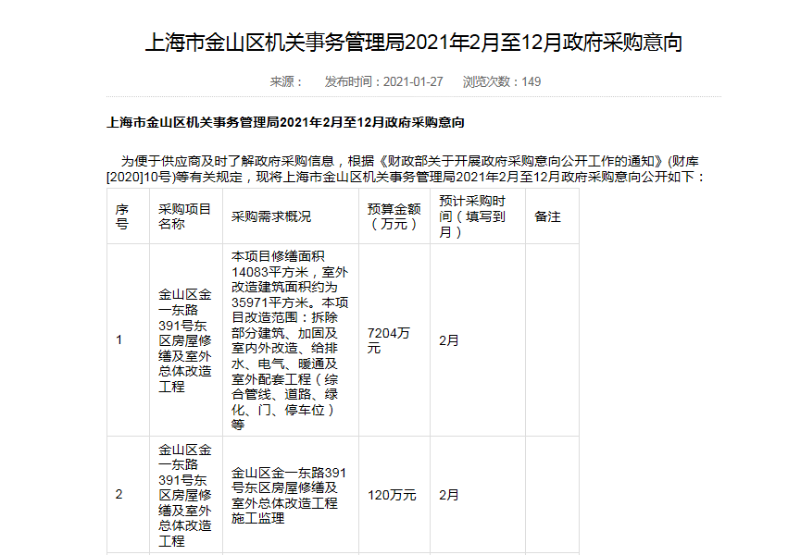Click the row 2 description ending 施工监理
The height and width of the screenshot is (555, 788).
[289, 495]
